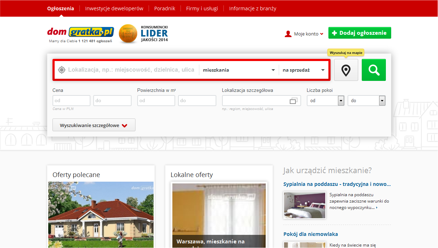Screen dimensions: 438x248
Task: Open Pokój dla niemowlaka article link
Action: pyautogui.click(x=311, y=234)
